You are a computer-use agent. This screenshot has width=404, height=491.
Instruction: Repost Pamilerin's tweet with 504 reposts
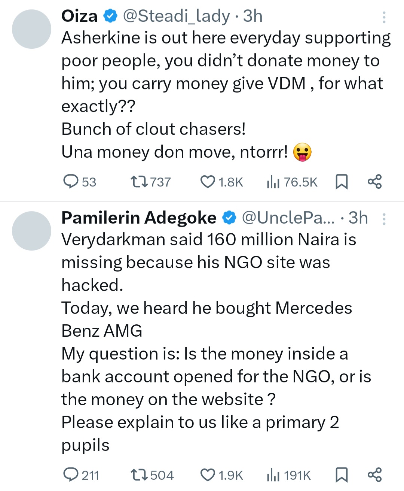pos(139,475)
